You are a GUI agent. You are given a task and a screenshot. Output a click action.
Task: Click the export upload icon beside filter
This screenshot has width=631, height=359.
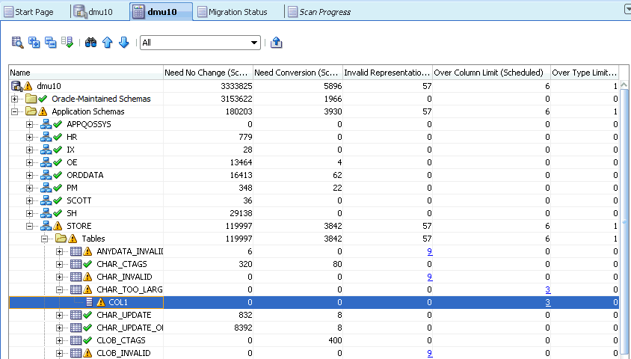click(x=277, y=43)
